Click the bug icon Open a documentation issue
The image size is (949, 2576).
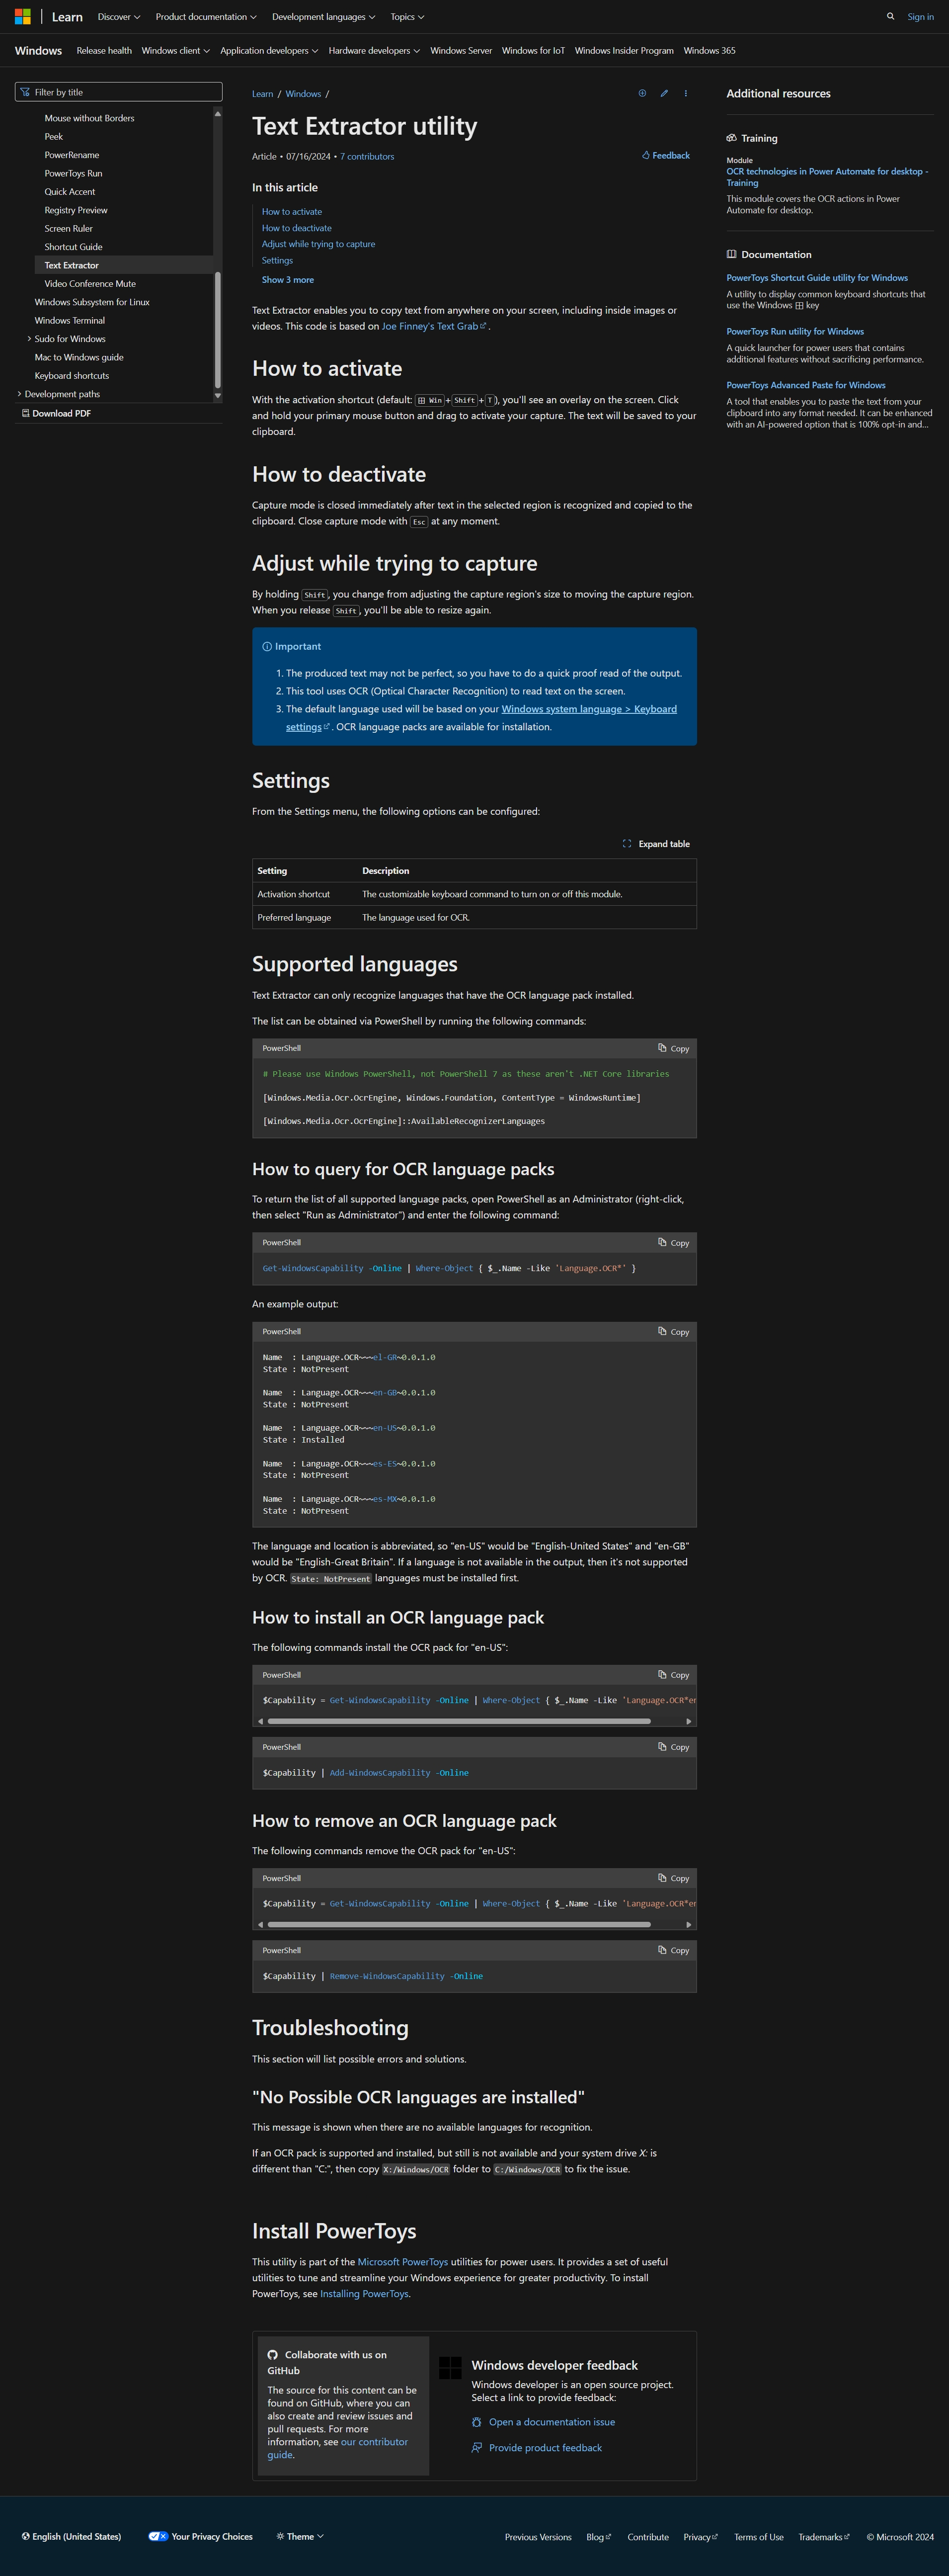click(543, 2422)
